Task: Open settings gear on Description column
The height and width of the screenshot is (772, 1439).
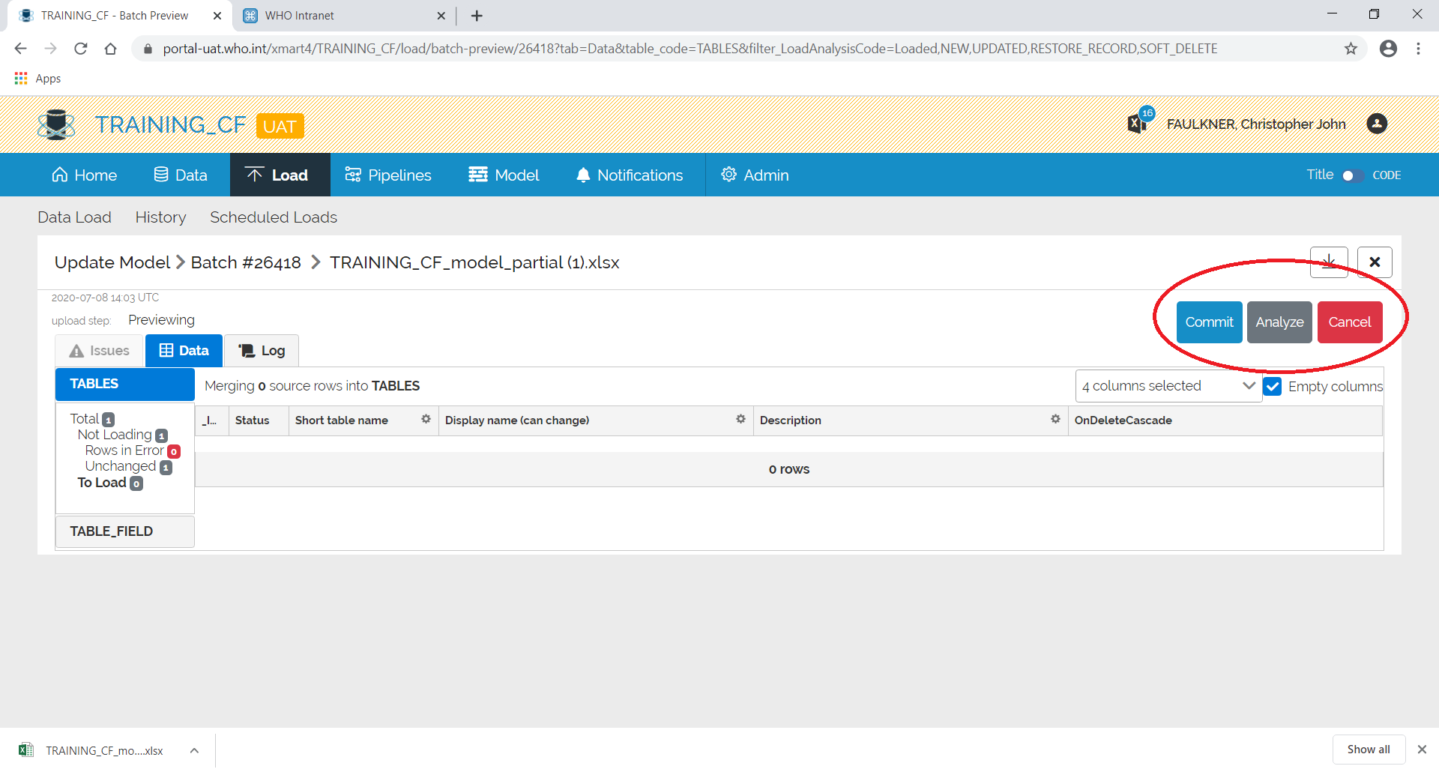Action: 1055,420
